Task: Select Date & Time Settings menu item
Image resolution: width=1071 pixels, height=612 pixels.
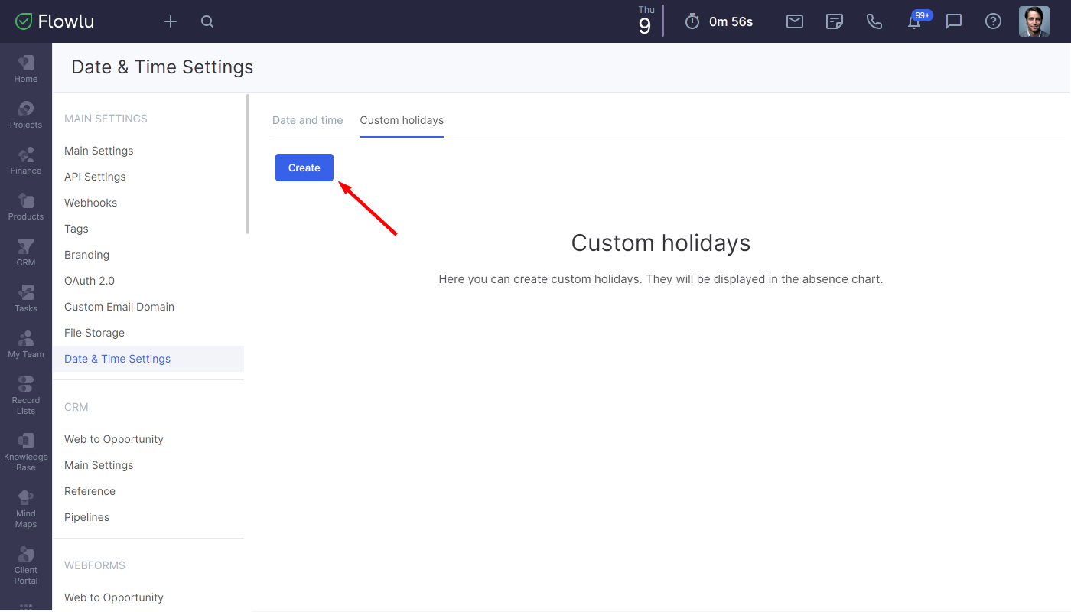Action: tap(148, 359)
